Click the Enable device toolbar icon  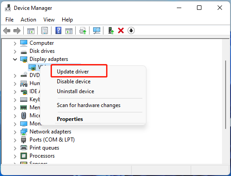[111, 30]
